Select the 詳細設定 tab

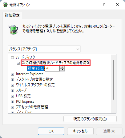click(x=12, y=15)
